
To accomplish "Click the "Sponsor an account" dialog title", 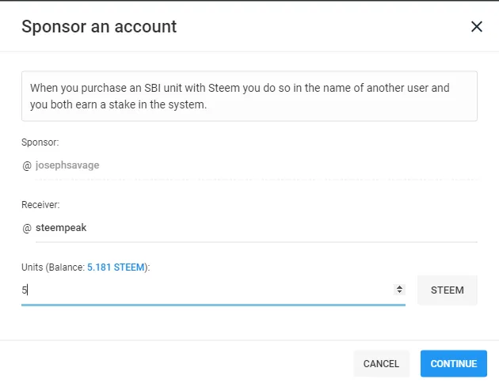I will 99,27.
